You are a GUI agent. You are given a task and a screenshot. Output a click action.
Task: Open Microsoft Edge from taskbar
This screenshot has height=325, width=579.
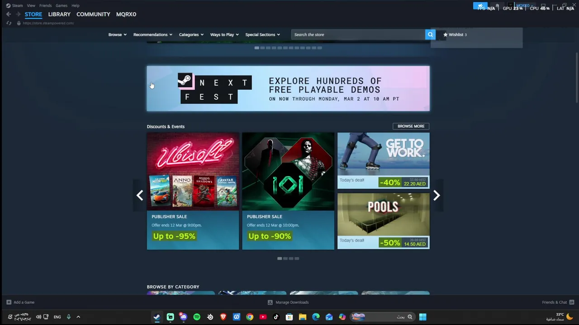pos(316,317)
